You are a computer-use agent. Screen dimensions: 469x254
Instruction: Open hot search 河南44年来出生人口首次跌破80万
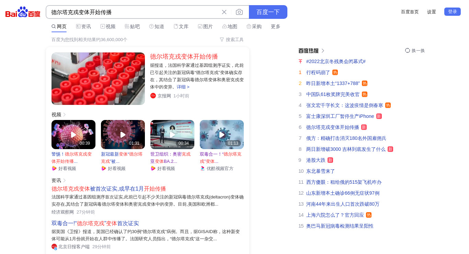(343, 204)
